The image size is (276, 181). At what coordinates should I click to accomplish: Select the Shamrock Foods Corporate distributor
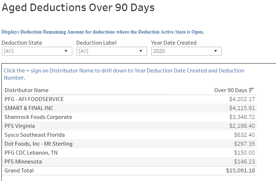point(38,117)
